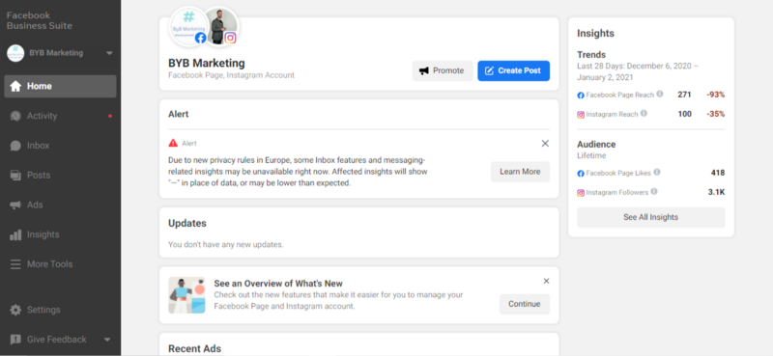Open More Tools menu
This screenshot has width=773, height=356.
[x=60, y=264]
